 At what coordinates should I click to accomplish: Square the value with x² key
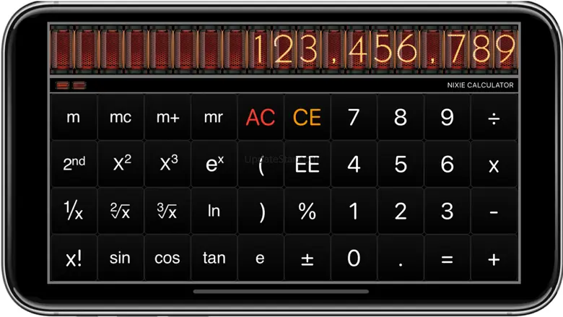pos(121,164)
